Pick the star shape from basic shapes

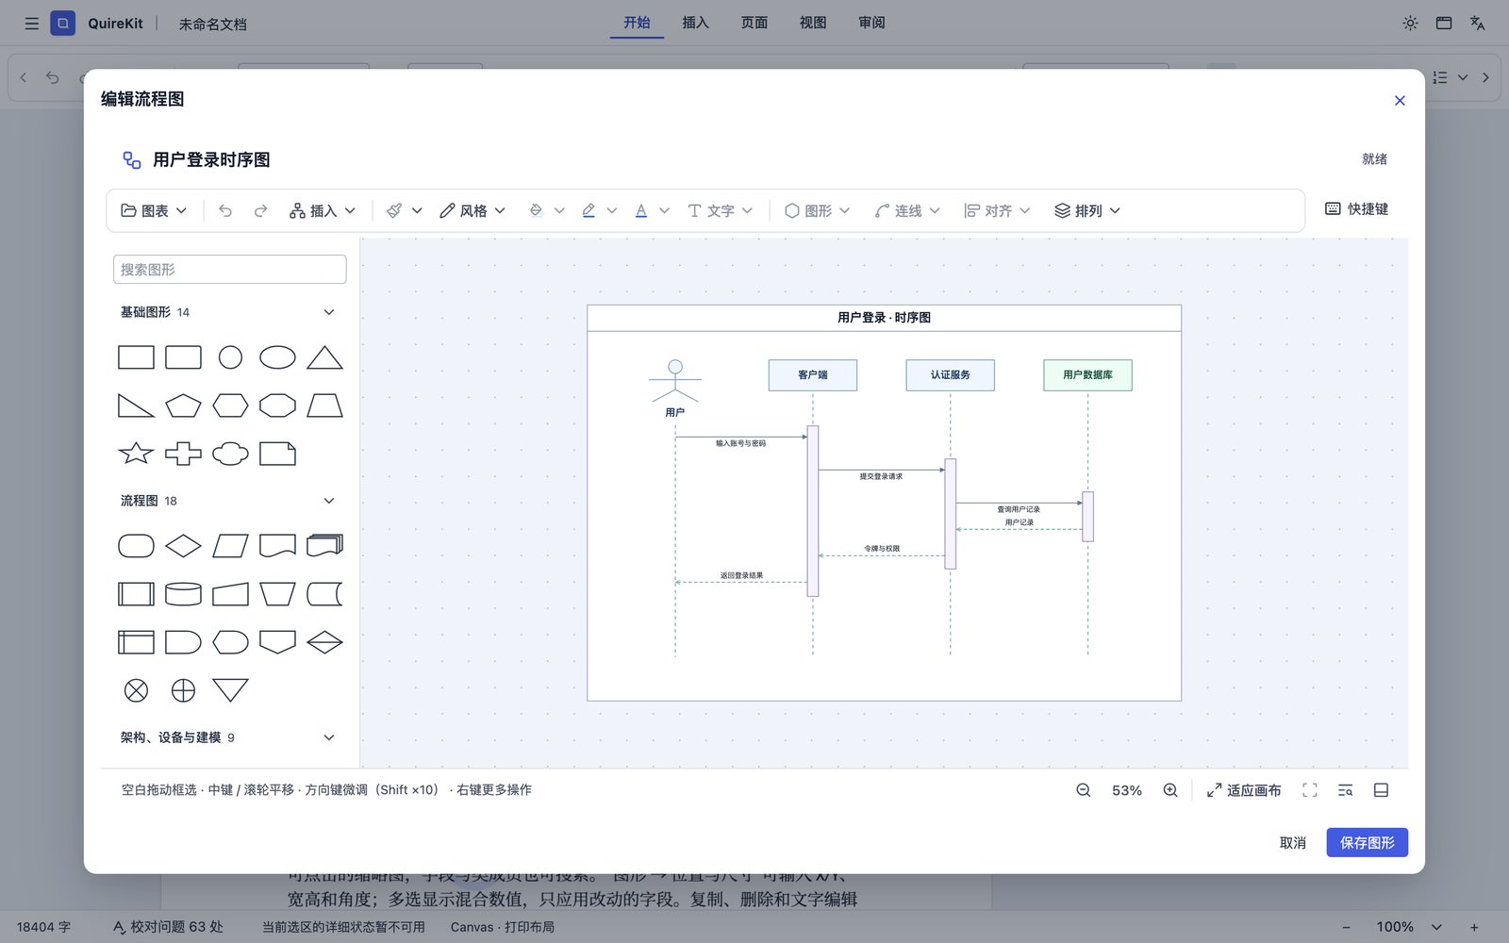pos(136,454)
